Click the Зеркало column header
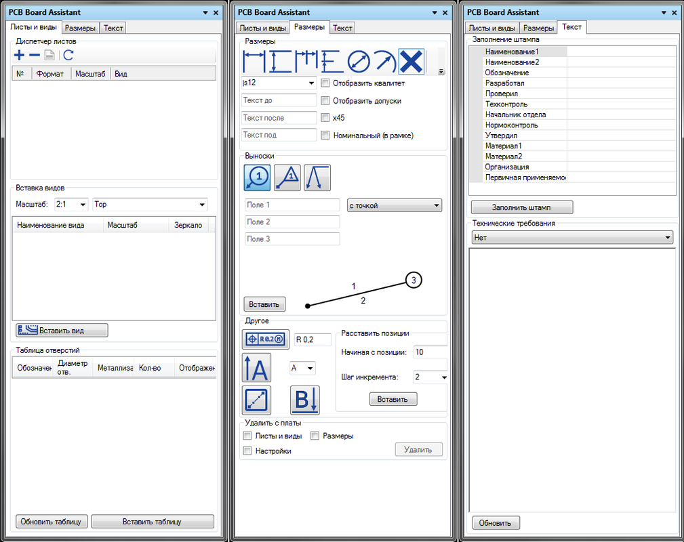 pos(188,225)
